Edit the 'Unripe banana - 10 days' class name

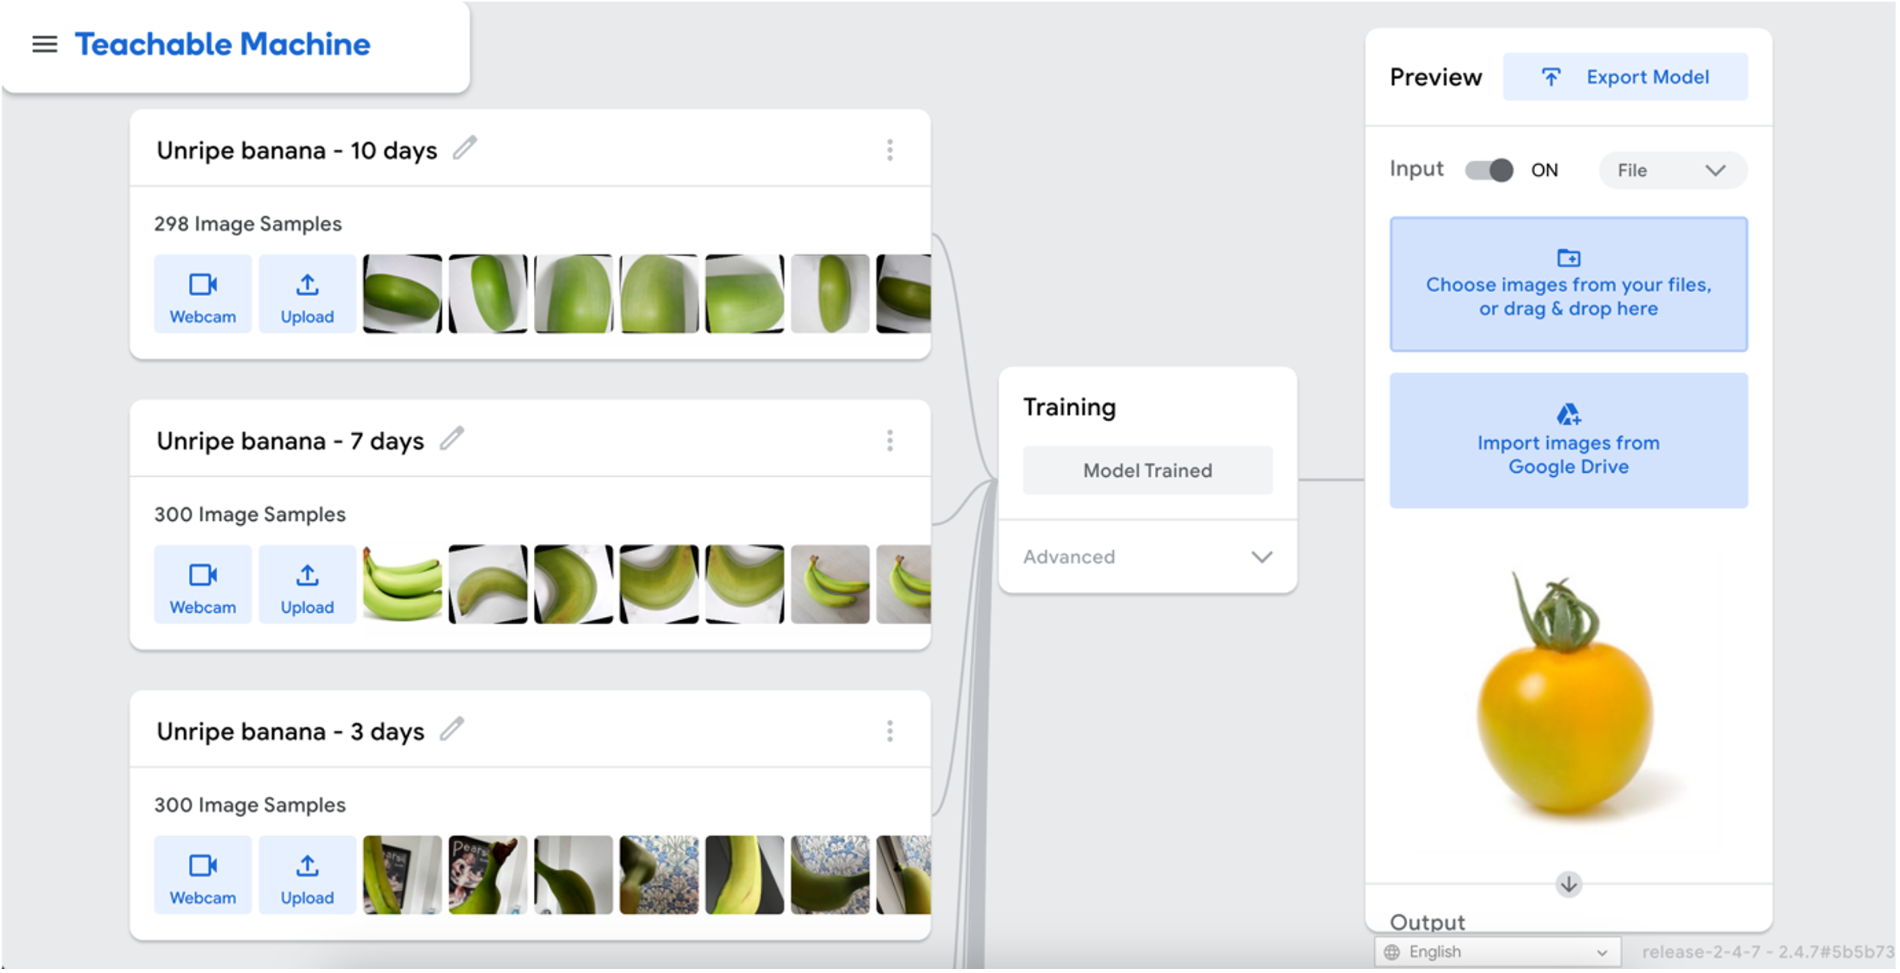464,148
